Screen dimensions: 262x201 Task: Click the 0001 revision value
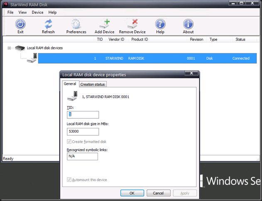[x=191, y=58]
